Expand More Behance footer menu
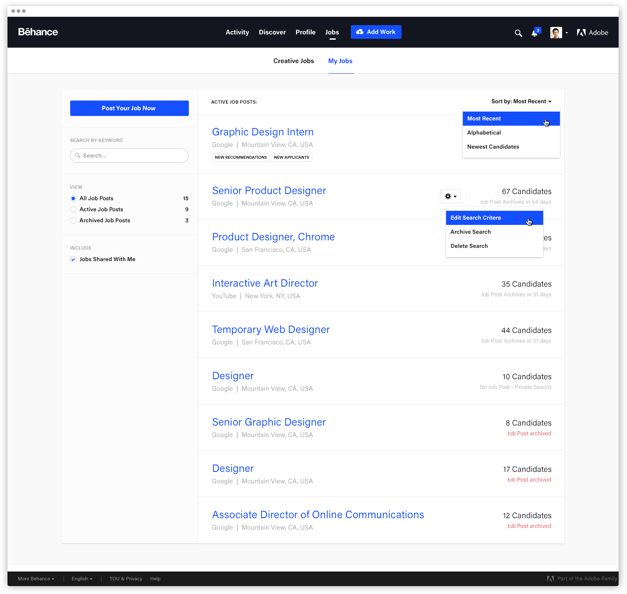627x594 pixels. [x=36, y=579]
